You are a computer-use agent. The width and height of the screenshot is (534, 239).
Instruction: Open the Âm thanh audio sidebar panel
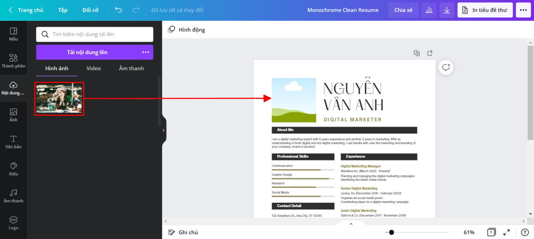(x=13, y=196)
